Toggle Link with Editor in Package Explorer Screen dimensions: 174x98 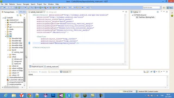[x=21, y=15]
